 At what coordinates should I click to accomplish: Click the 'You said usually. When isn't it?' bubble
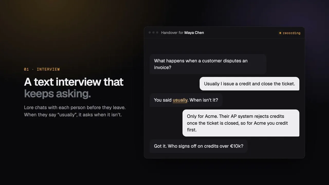click(186, 100)
